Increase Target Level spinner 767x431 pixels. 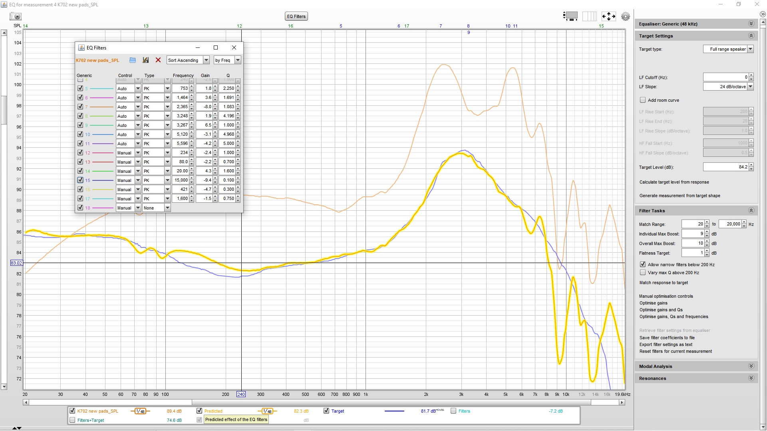751,165
